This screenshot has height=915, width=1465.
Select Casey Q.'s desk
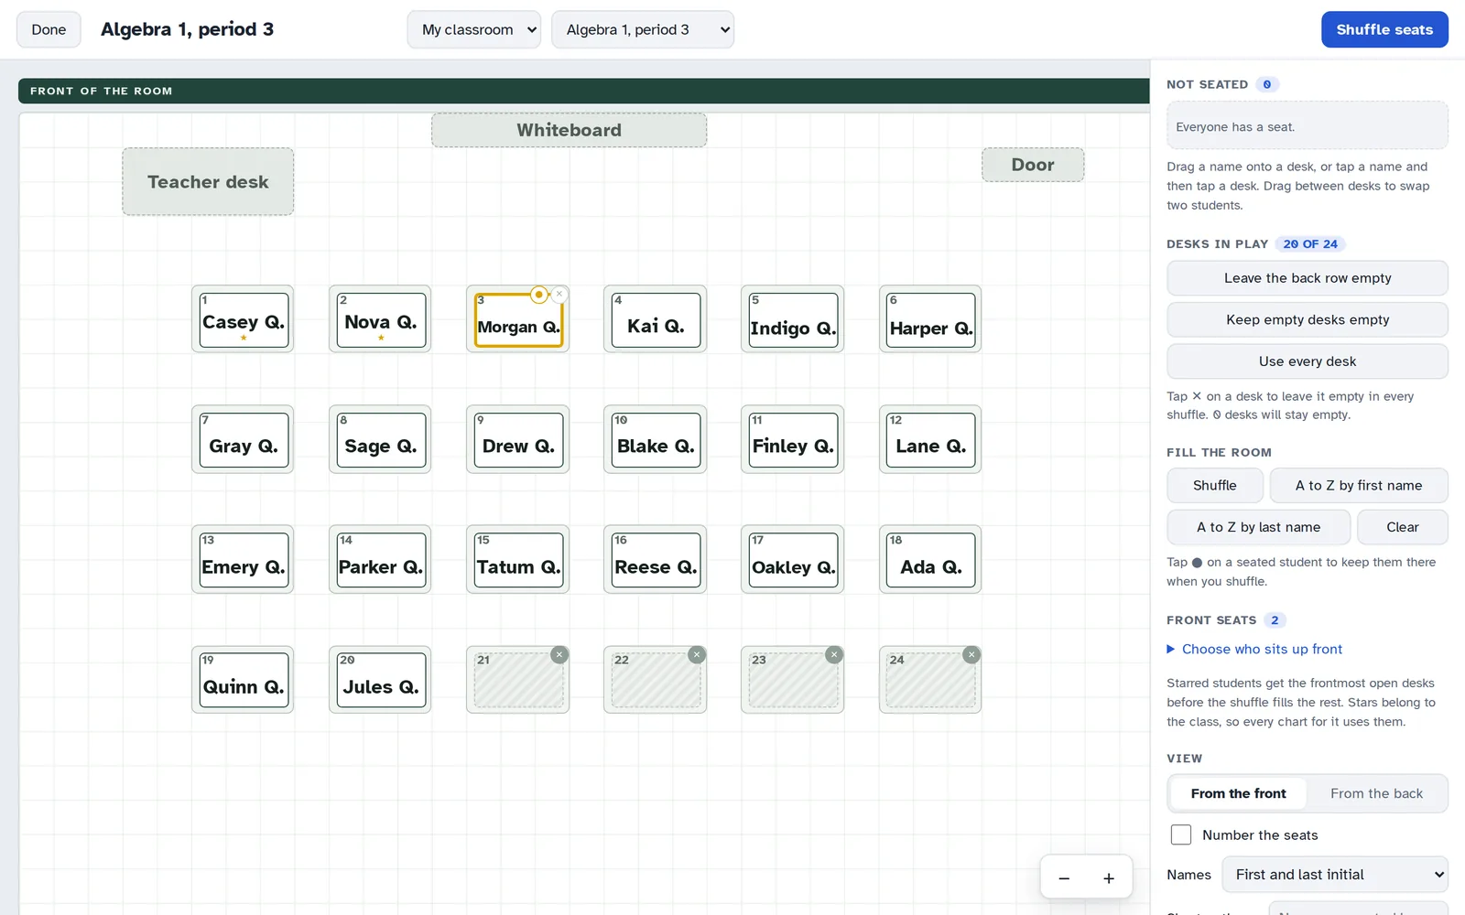click(x=244, y=320)
